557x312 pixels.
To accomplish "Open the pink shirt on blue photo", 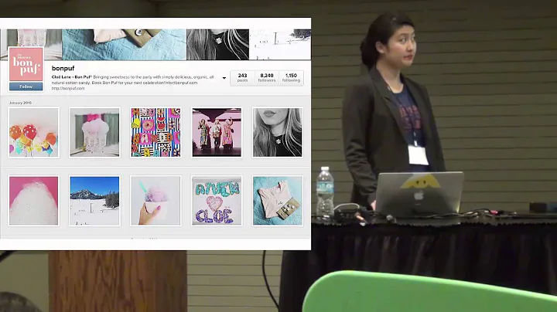I will 278,201.
